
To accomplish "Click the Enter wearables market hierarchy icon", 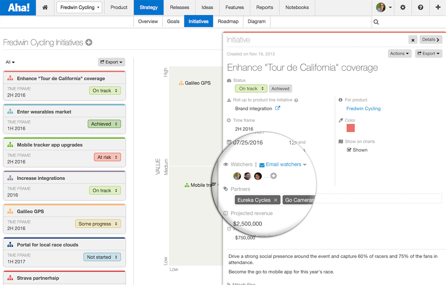I will 10,112.
